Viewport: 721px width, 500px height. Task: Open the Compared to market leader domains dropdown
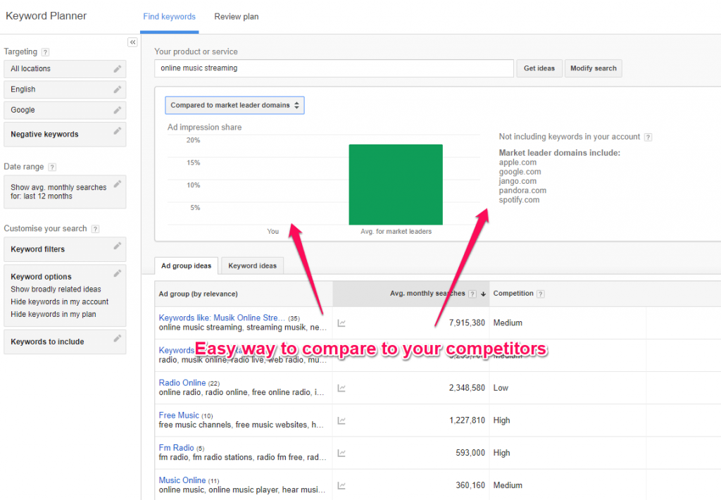(x=234, y=104)
